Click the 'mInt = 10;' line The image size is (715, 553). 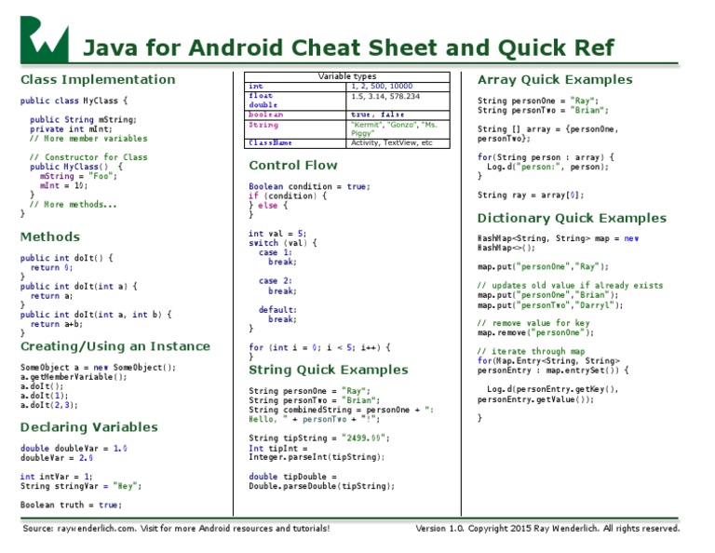63,185
